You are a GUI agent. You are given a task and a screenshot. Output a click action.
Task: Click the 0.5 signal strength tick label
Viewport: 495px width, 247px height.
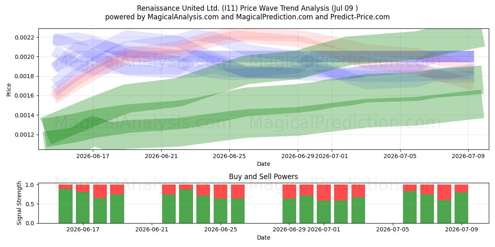click(x=31, y=204)
